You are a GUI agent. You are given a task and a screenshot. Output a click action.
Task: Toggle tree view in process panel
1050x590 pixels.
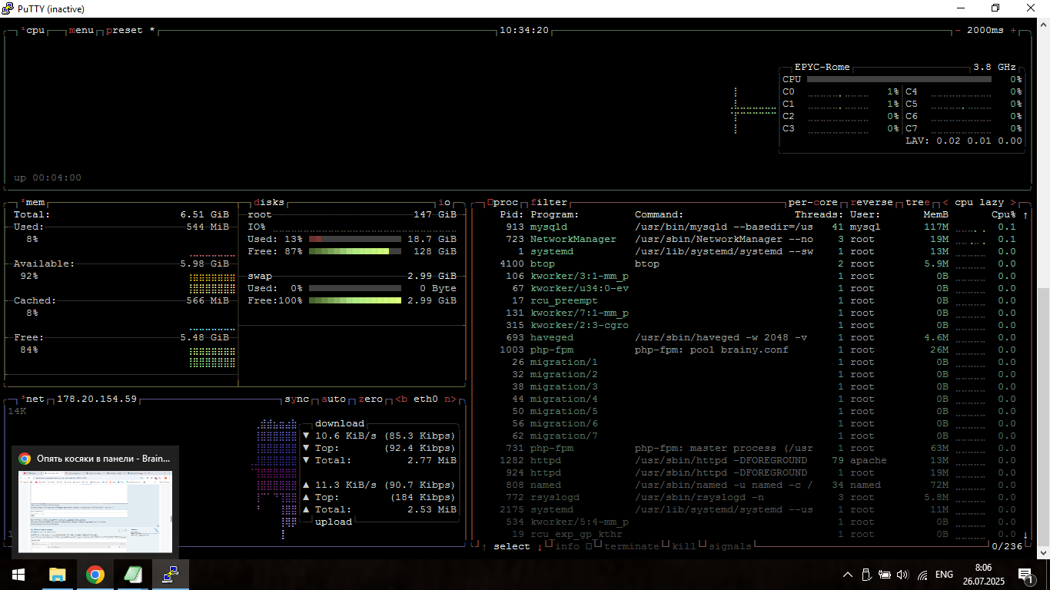click(917, 203)
